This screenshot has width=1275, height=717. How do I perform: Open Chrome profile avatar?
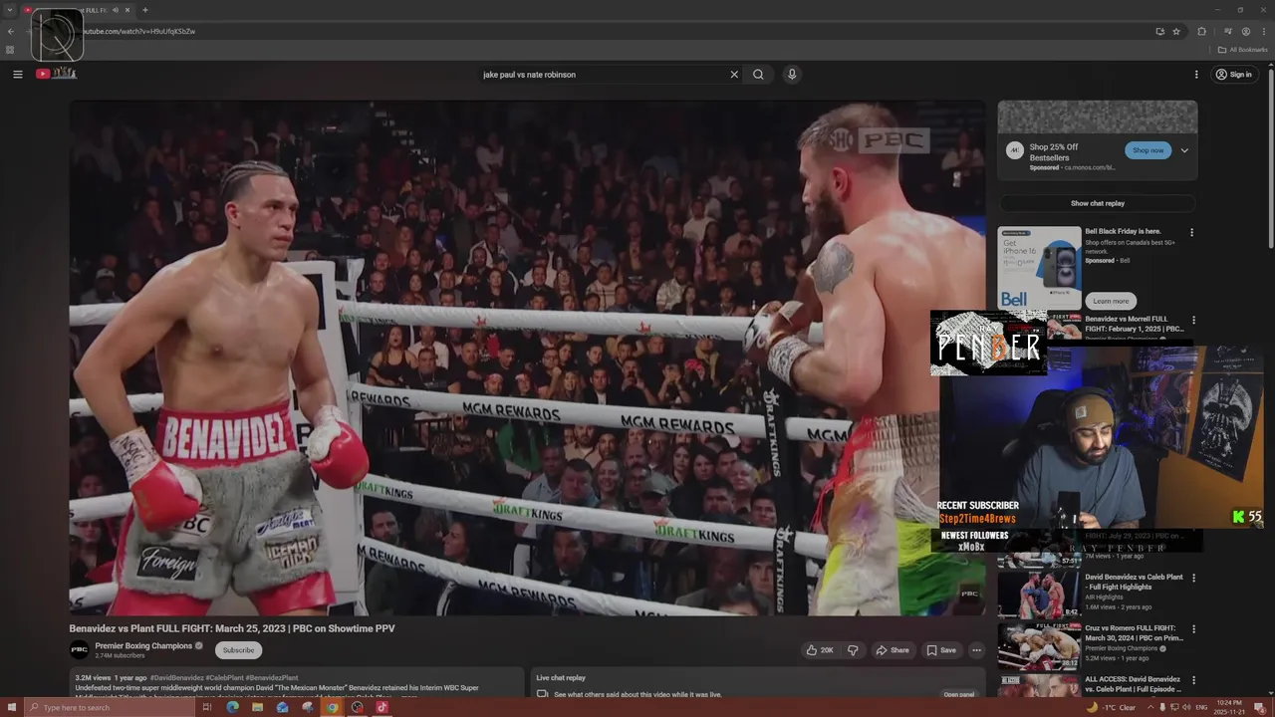tap(1245, 31)
